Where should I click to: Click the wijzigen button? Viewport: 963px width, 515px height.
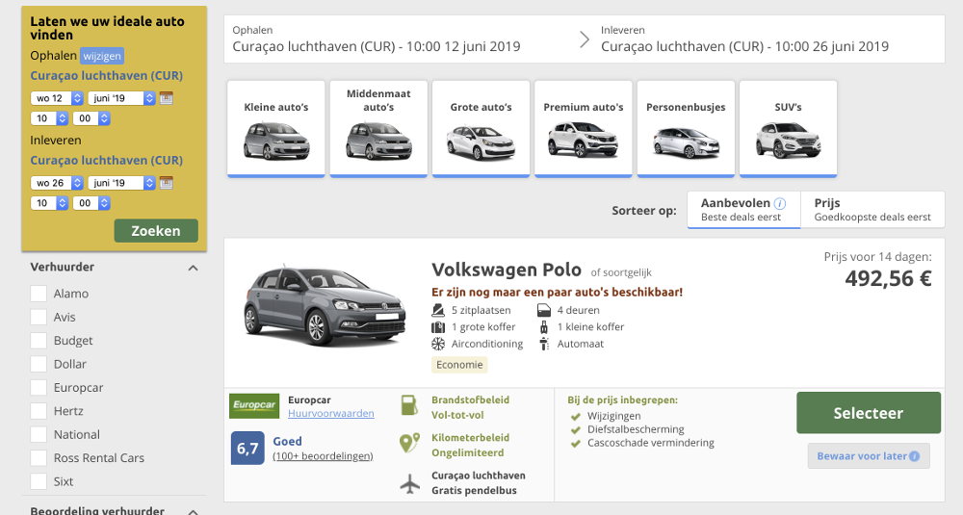coord(102,56)
